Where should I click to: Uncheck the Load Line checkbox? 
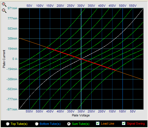point(98,123)
